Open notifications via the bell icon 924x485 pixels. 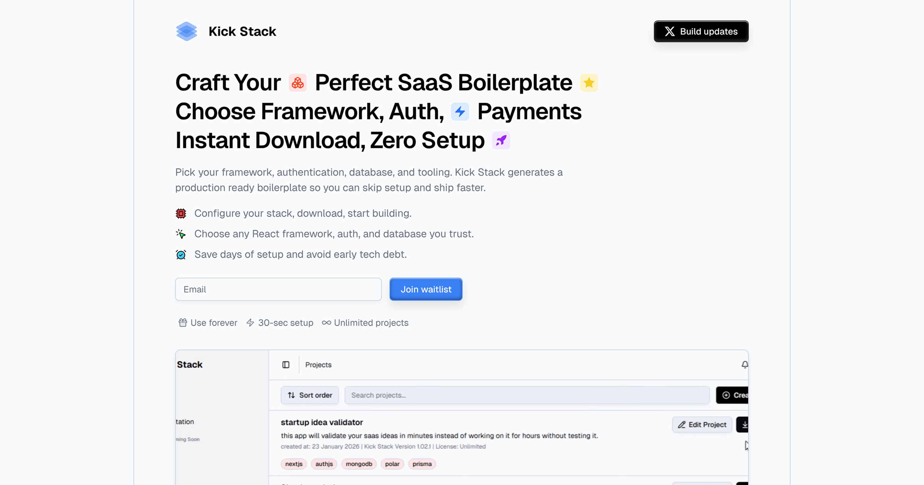(745, 365)
